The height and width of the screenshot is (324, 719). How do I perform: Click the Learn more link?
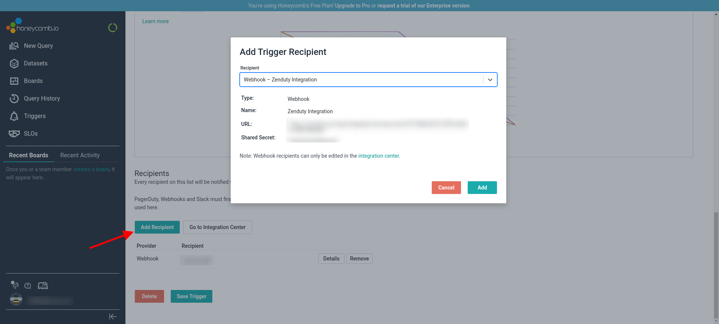pyautogui.click(x=155, y=21)
